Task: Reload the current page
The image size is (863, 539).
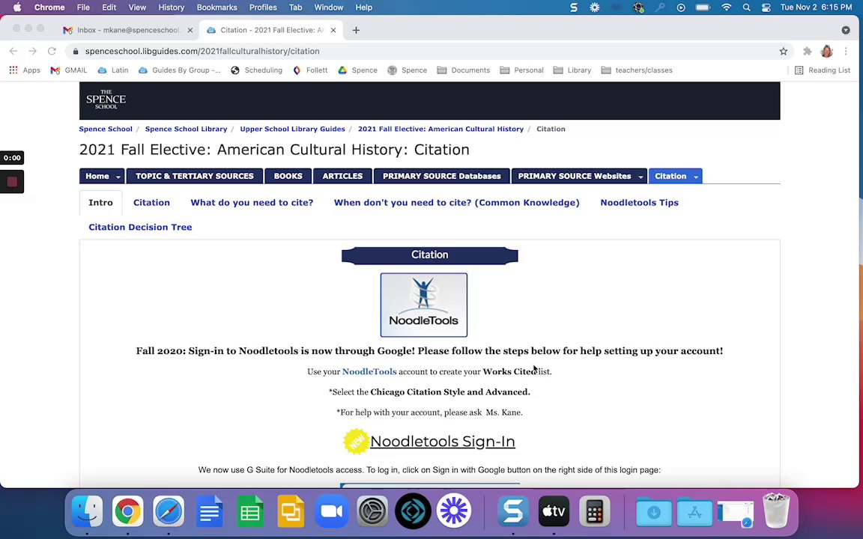Action: coord(52,51)
